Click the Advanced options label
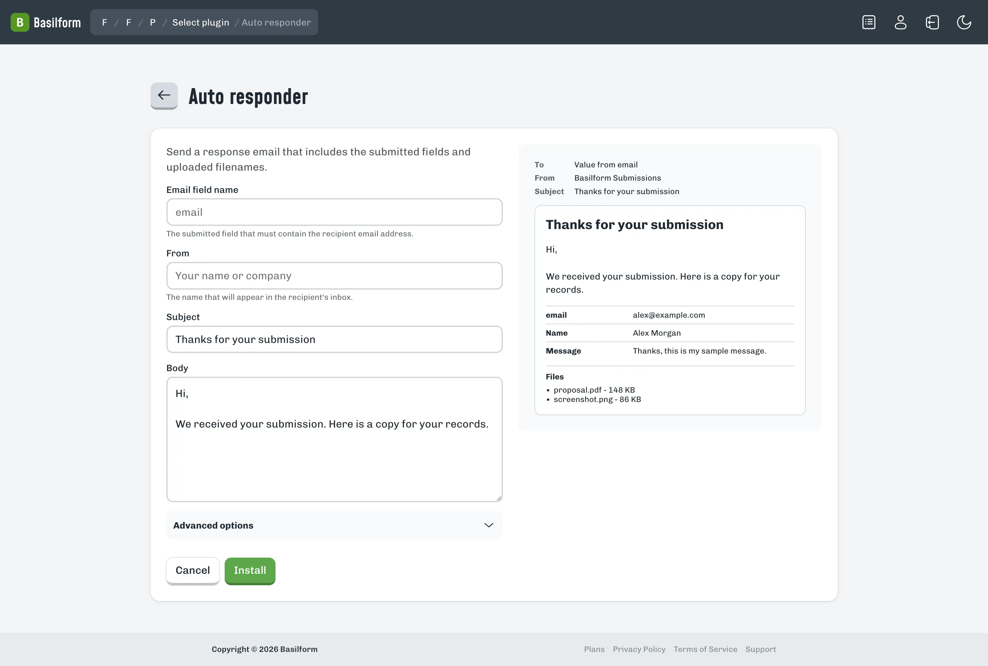 [x=213, y=526]
